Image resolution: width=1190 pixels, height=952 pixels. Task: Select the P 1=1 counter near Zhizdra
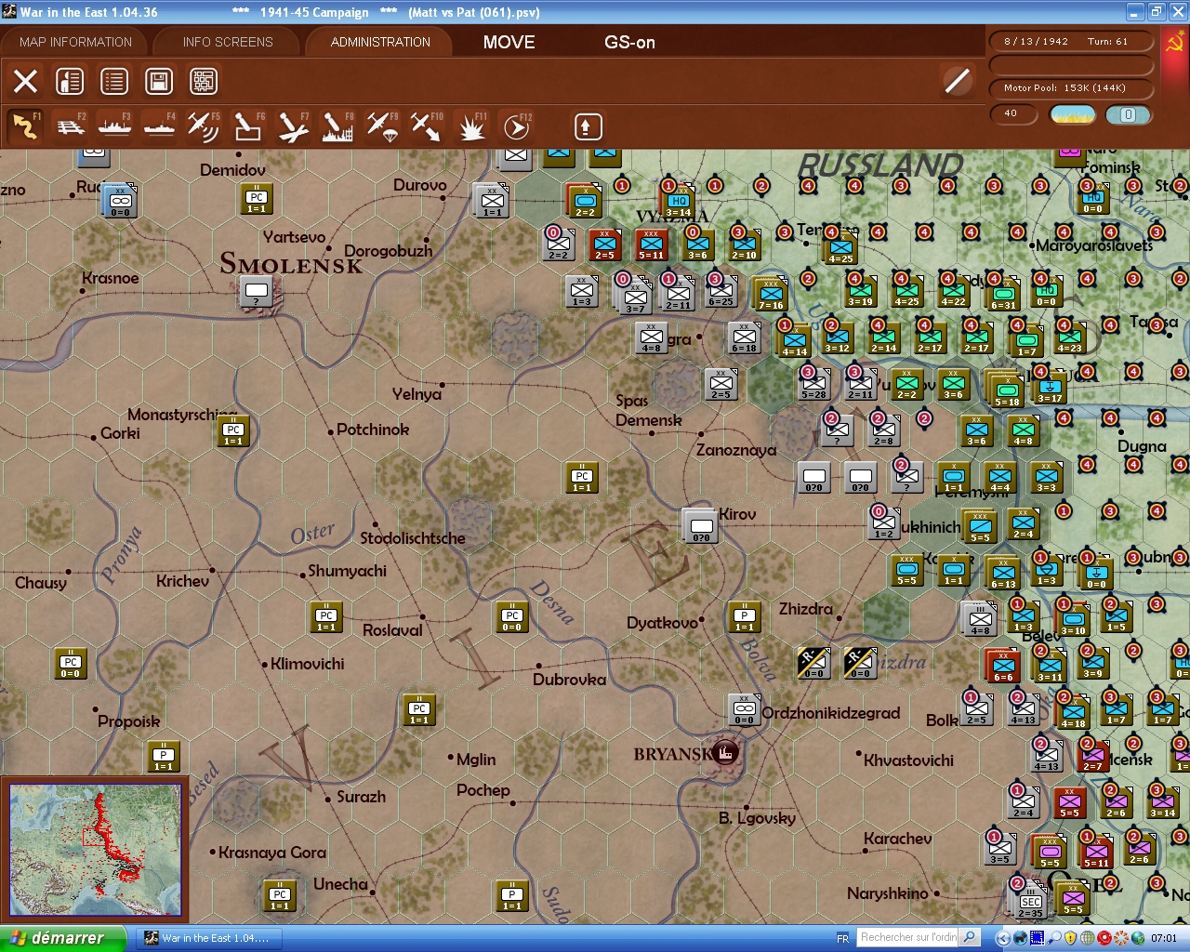click(x=745, y=616)
